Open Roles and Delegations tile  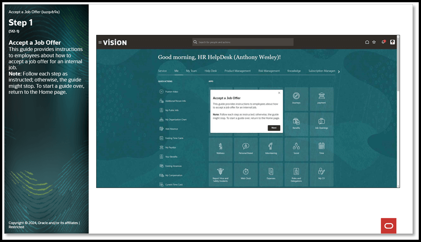click(296, 174)
